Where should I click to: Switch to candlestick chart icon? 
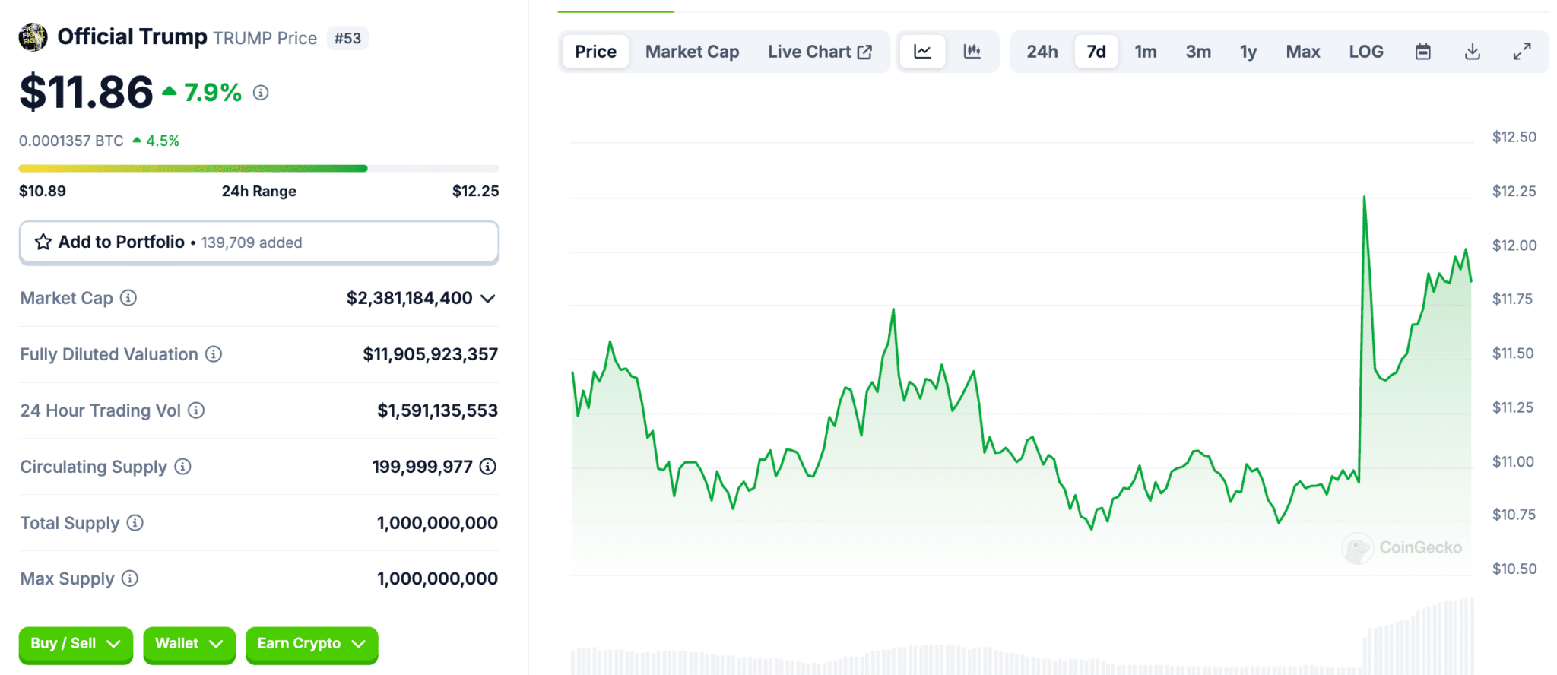coord(972,52)
